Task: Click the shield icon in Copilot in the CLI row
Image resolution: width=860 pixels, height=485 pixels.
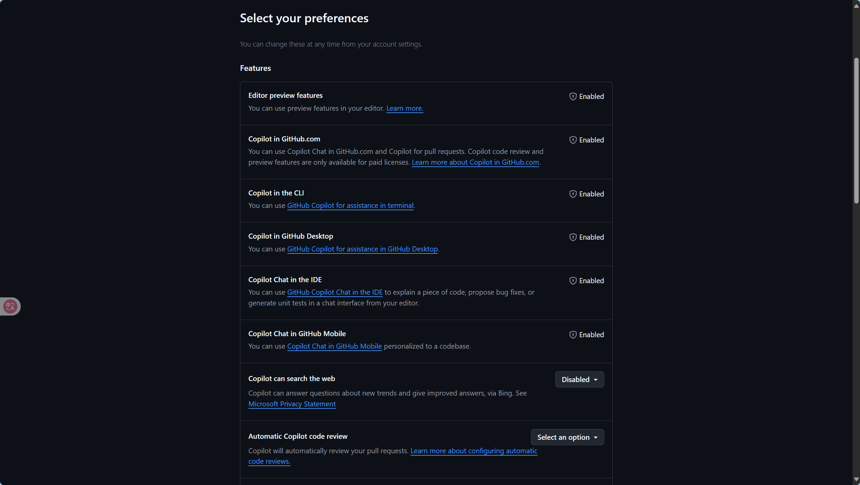Action: coord(573,194)
